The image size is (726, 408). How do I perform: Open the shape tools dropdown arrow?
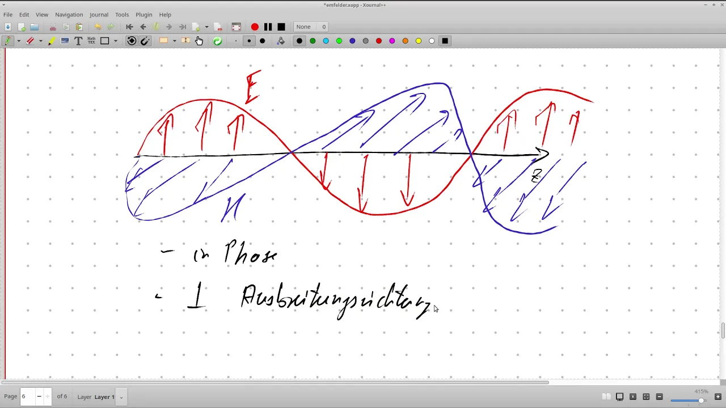tap(115, 41)
